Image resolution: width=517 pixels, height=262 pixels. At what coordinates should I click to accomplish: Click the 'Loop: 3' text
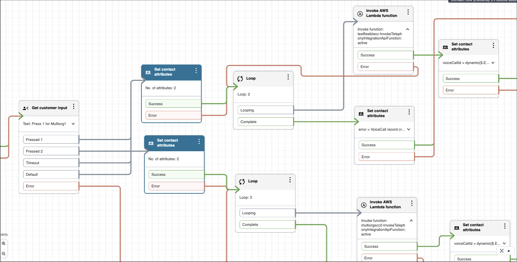[x=246, y=197]
